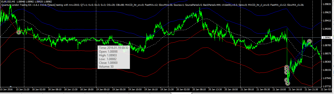Click the trade arrow marker near 15 Jan 21:20

19,32
